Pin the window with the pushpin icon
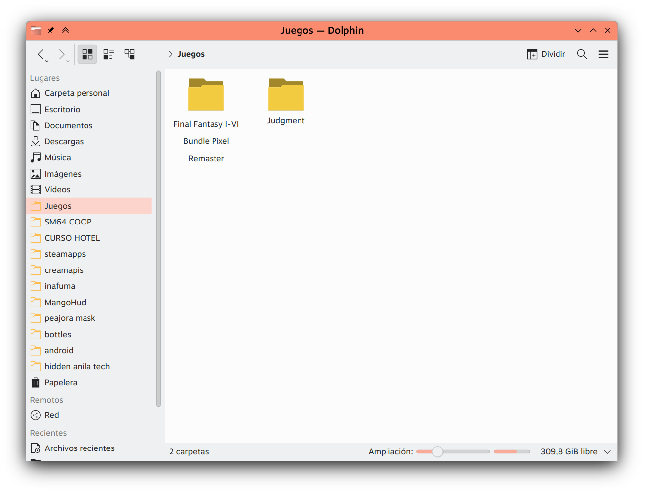The width and height of the screenshot is (645, 493). (x=51, y=31)
